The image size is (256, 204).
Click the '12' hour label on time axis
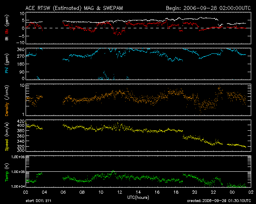[120, 192]
